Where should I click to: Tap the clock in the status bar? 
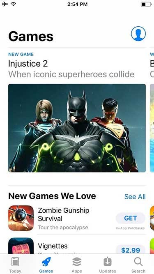77,4
